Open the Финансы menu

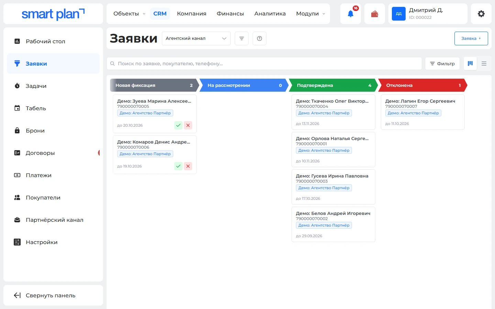tap(230, 14)
